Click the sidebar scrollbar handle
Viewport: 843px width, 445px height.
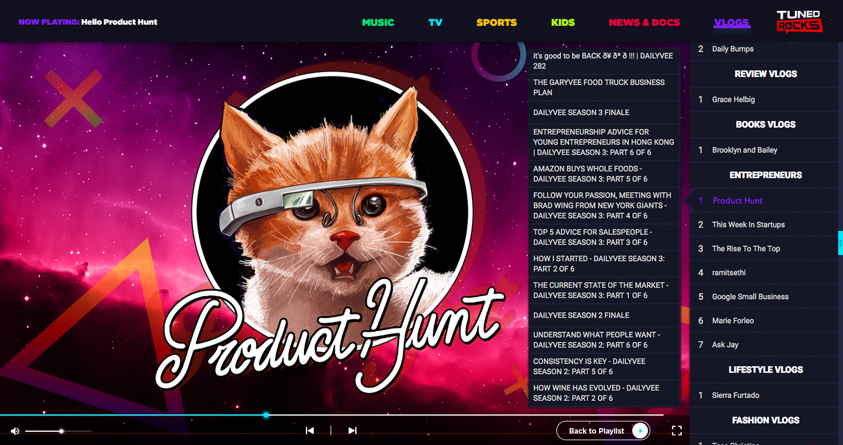click(840, 242)
